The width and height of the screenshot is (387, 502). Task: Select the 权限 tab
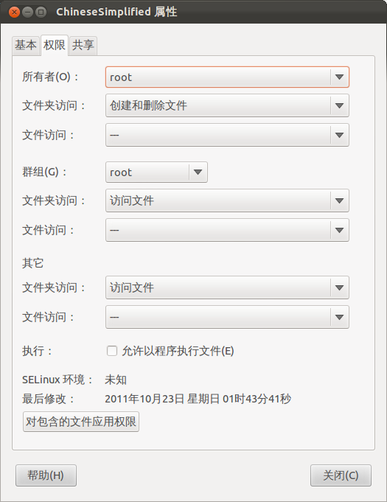tap(55, 45)
